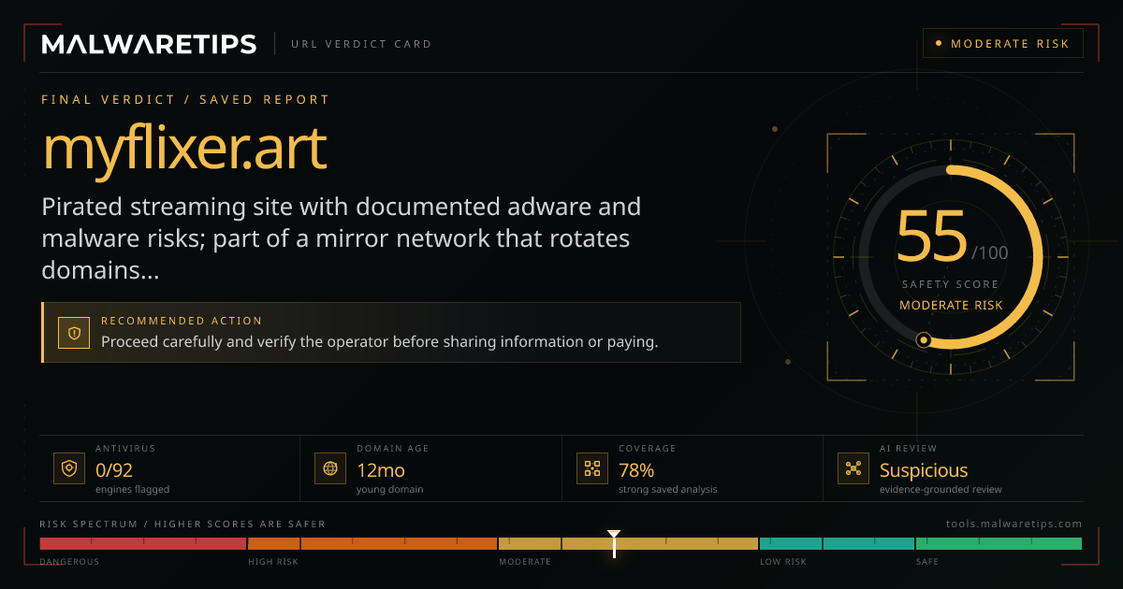The height and width of the screenshot is (589, 1123).
Task: Click the evidence-grounded review caption
Action: point(941,489)
